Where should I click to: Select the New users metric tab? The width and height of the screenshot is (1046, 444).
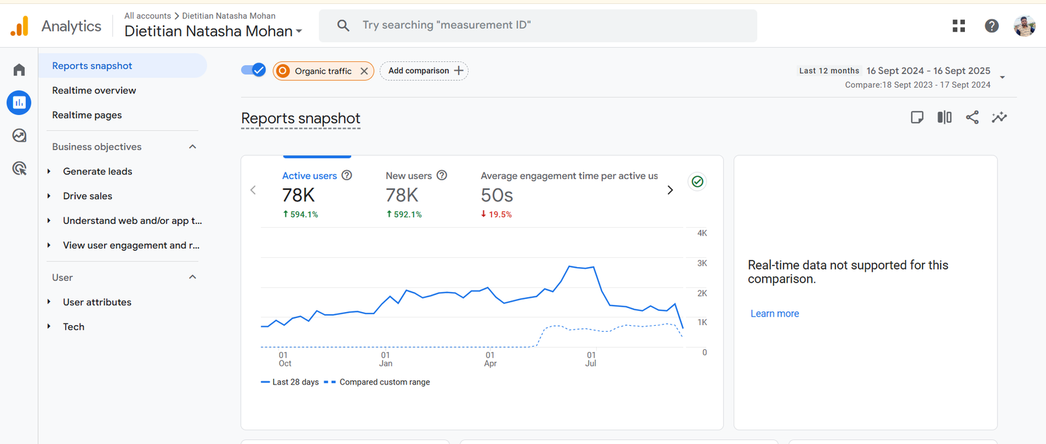pyautogui.click(x=409, y=176)
